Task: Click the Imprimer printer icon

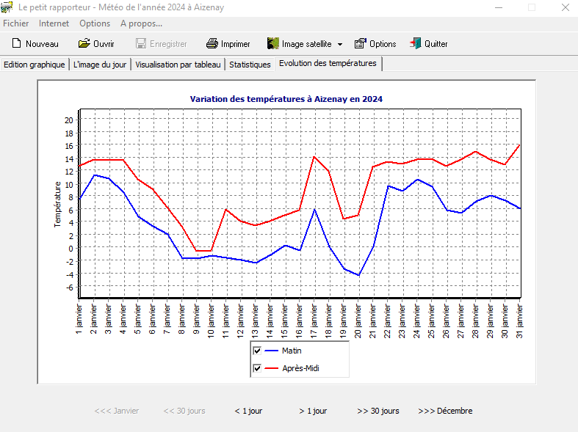Action: 212,44
